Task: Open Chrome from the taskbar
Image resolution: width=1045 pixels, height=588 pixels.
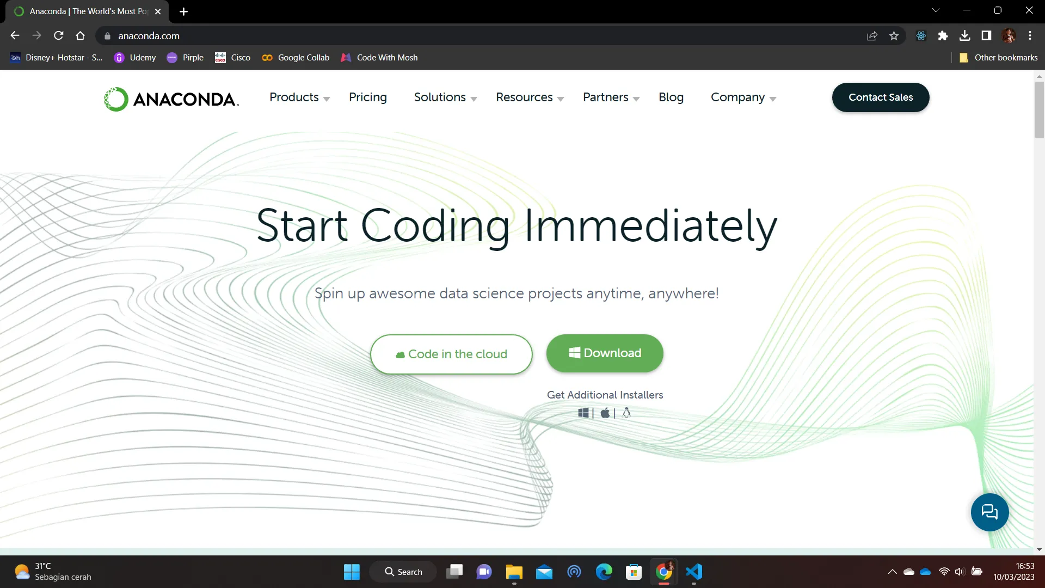Action: pos(663,572)
